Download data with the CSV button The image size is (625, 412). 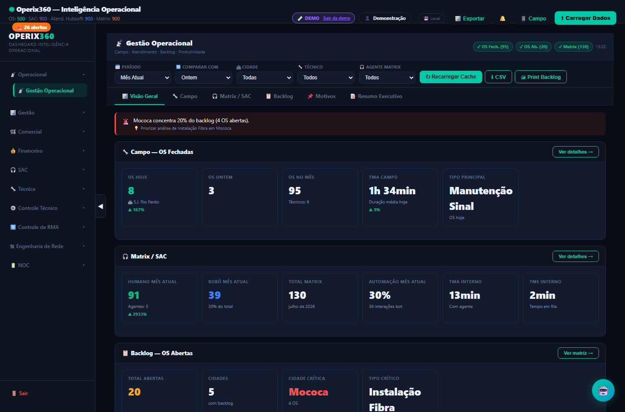(x=498, y=77)
